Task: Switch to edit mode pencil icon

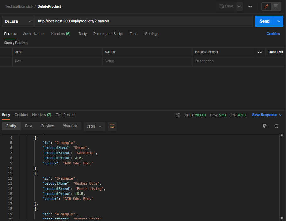Action: [266, 6]
